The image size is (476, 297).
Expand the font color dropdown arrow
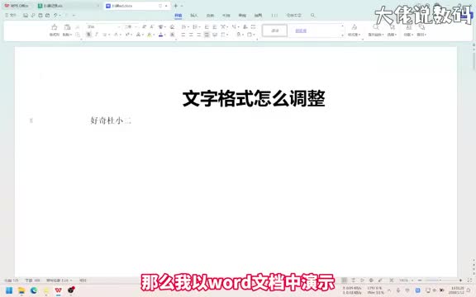click(164, 35)
